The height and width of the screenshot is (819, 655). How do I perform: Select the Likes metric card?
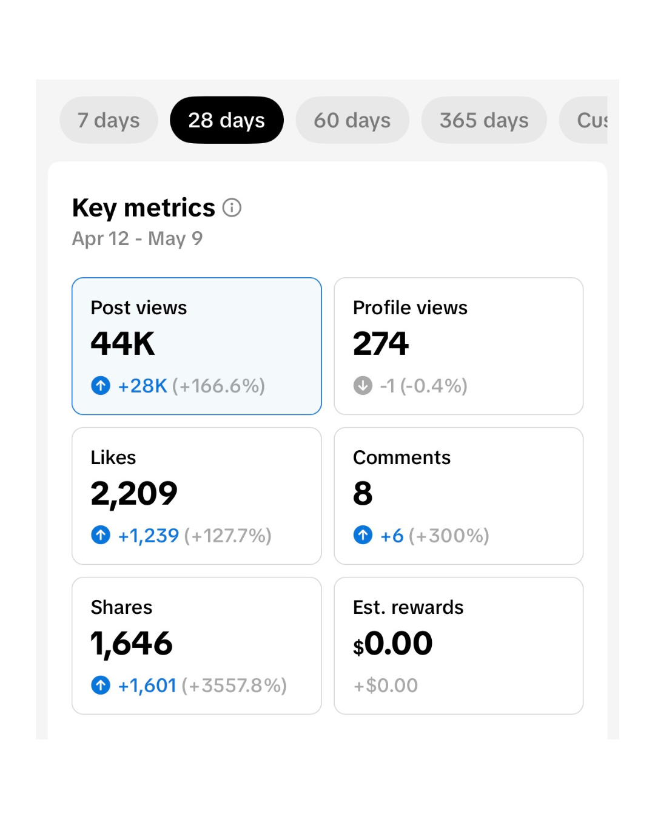[196, 496]
